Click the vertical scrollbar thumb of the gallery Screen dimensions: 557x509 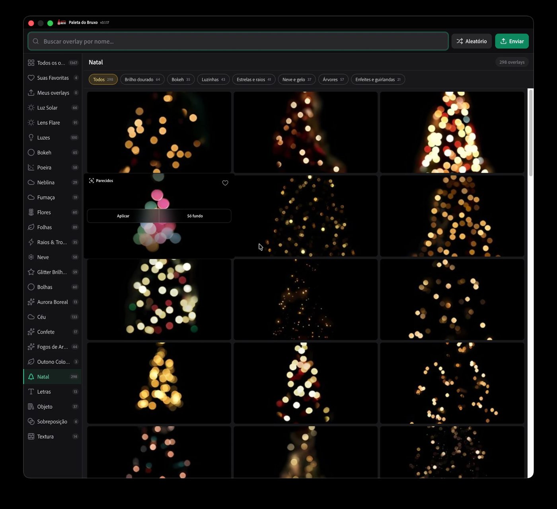click(530, 133)
